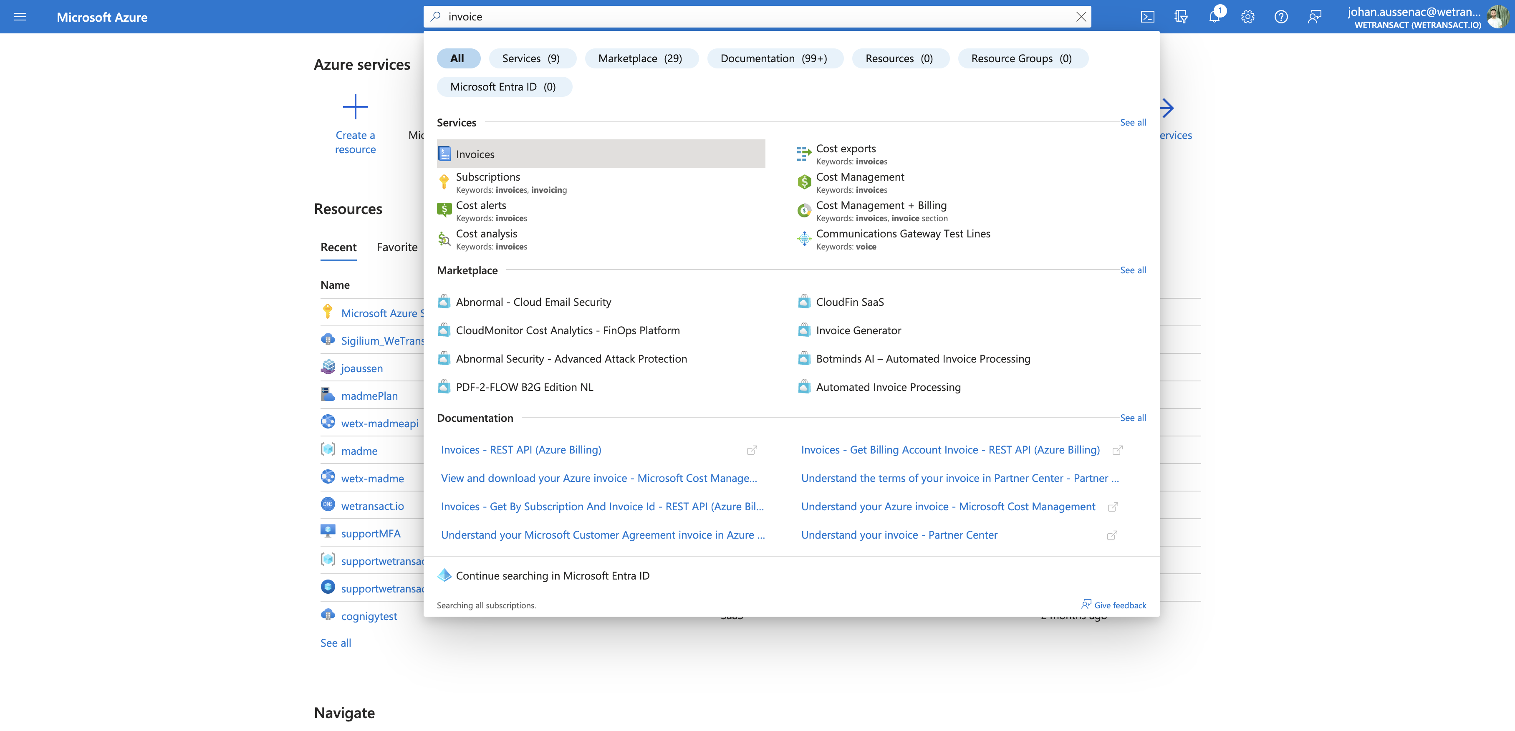Open Invoices - REST API (Azure Billing) doc
Image resolution: width=1515 pixels, height=731 pixels.
click(x=521, y=449)
